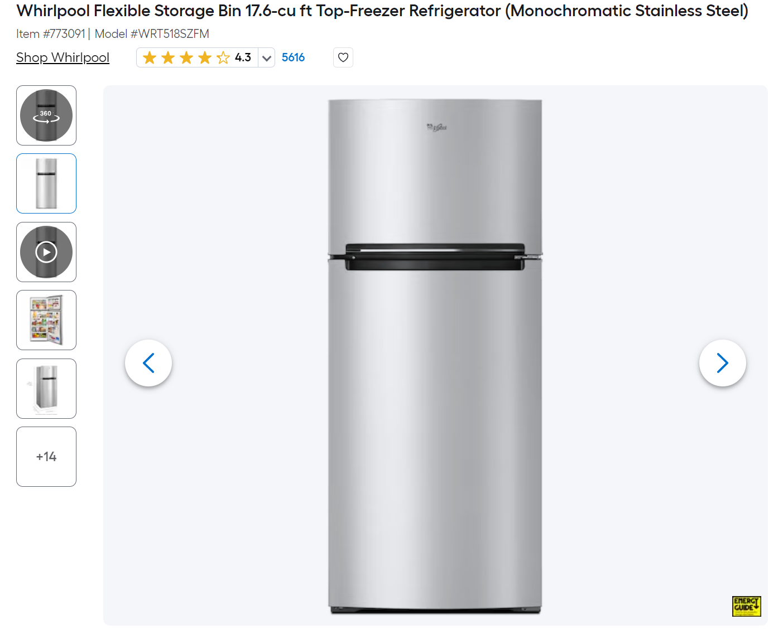Click the main refrigerator product image
The width and height of the screenshot is (783, 639).
click(435, 357)
